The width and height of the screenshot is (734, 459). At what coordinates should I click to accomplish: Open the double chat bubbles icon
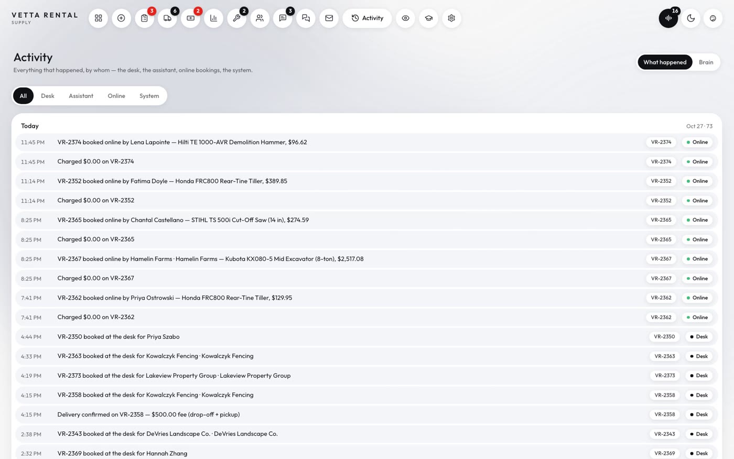coord(306,18)
